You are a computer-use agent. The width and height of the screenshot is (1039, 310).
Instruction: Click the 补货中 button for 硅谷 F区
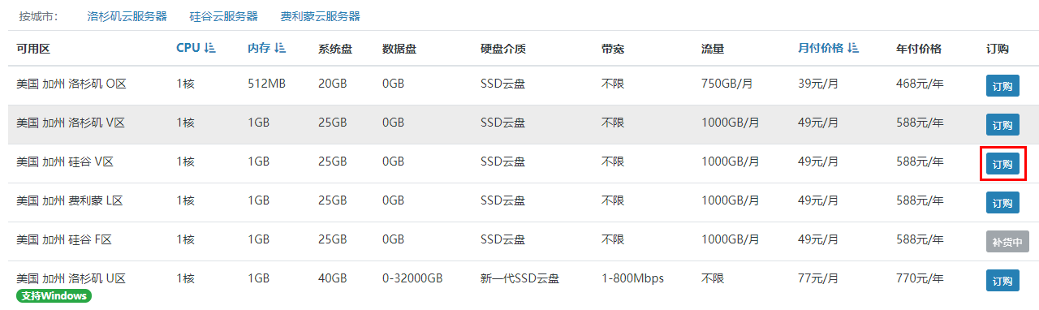point(1007,242)
